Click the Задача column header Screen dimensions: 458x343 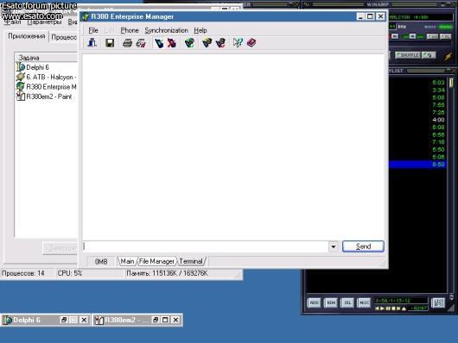pos(46,58)
